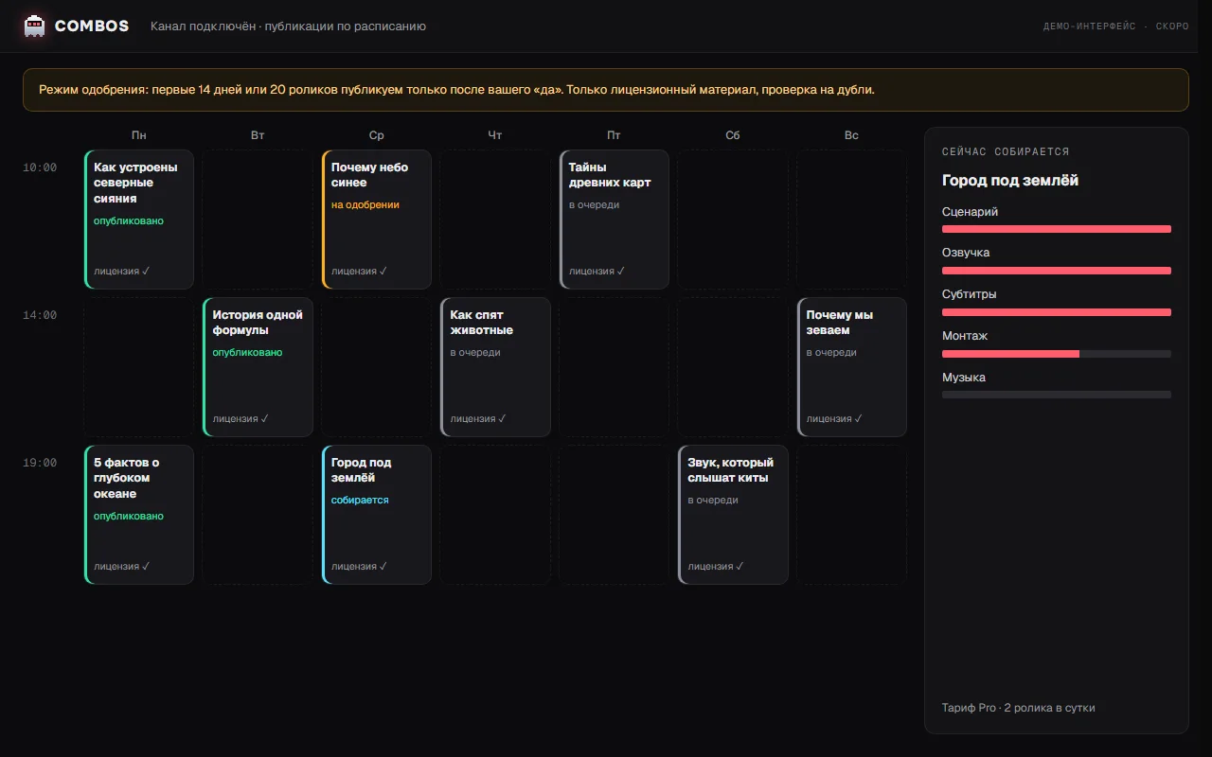
Task: Select the "Тайны древних карт" card
Action: coord(615,220)
